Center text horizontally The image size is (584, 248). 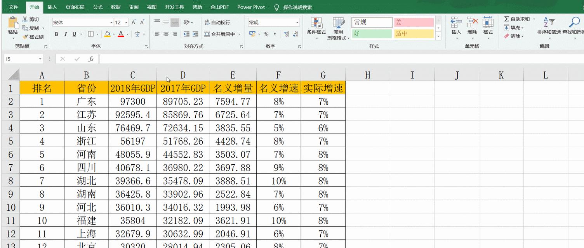coord(166,34)
